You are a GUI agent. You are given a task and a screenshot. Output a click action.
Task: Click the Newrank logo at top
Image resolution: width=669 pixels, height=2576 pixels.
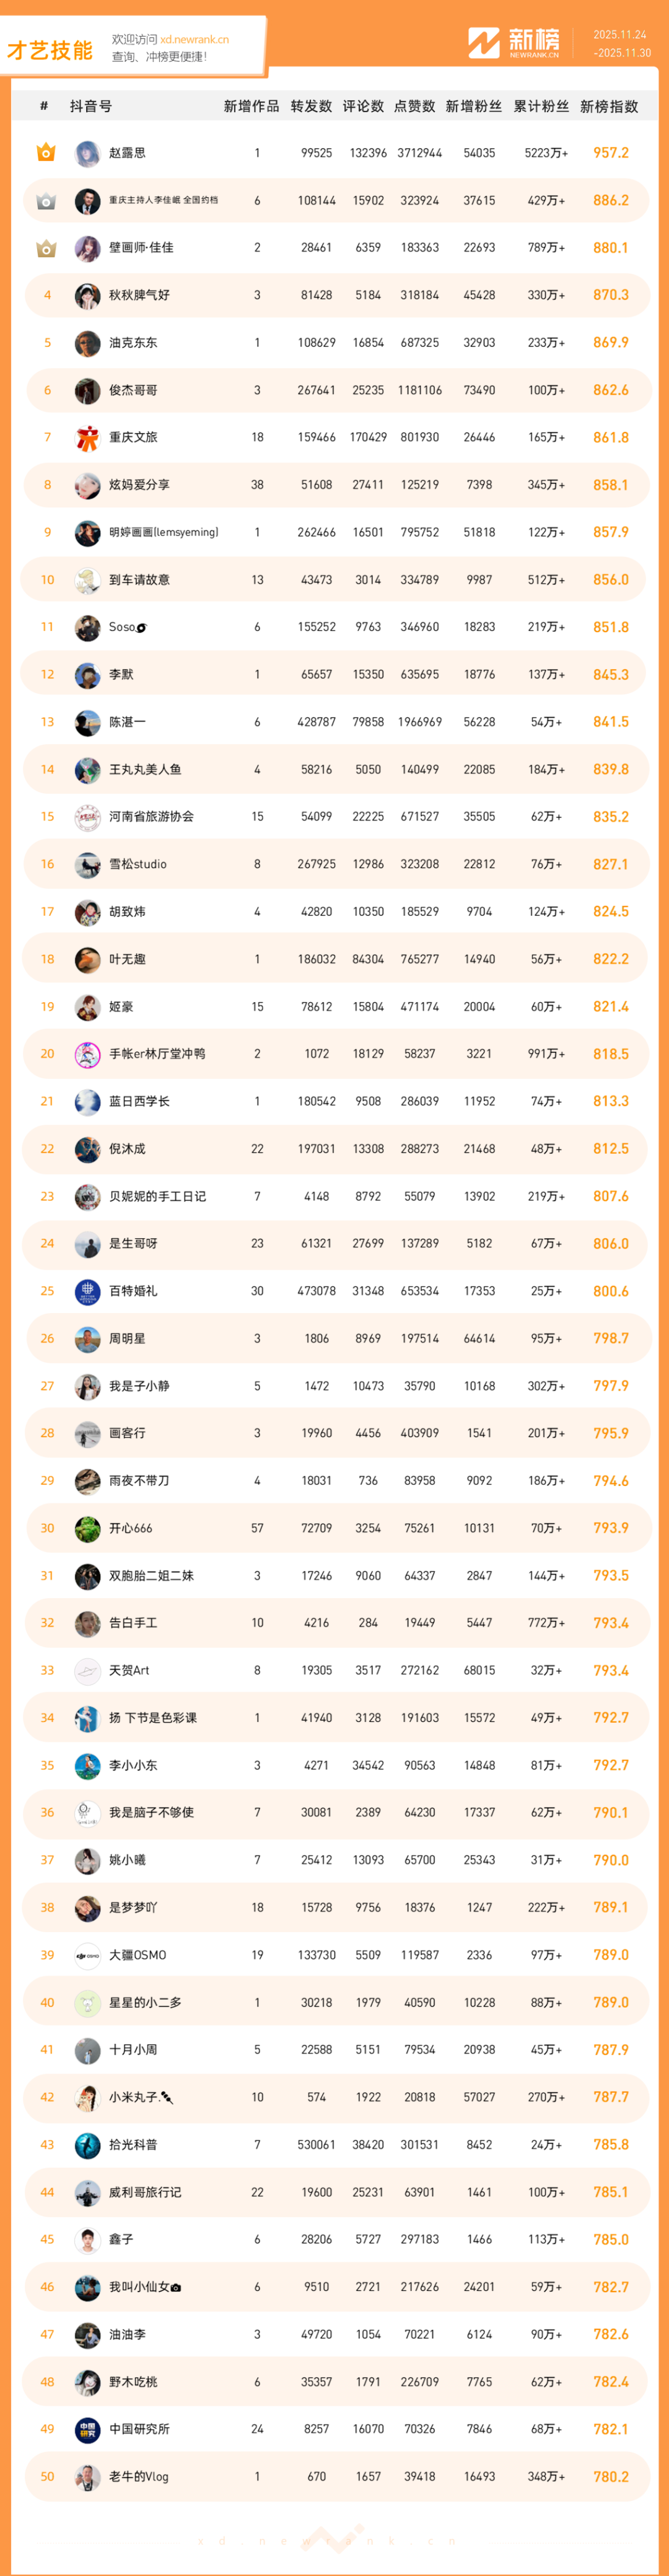(x=515, y=42)
